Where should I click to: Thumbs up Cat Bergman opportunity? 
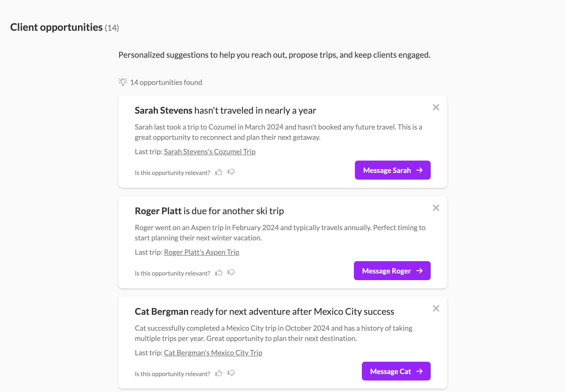(219, 373)
